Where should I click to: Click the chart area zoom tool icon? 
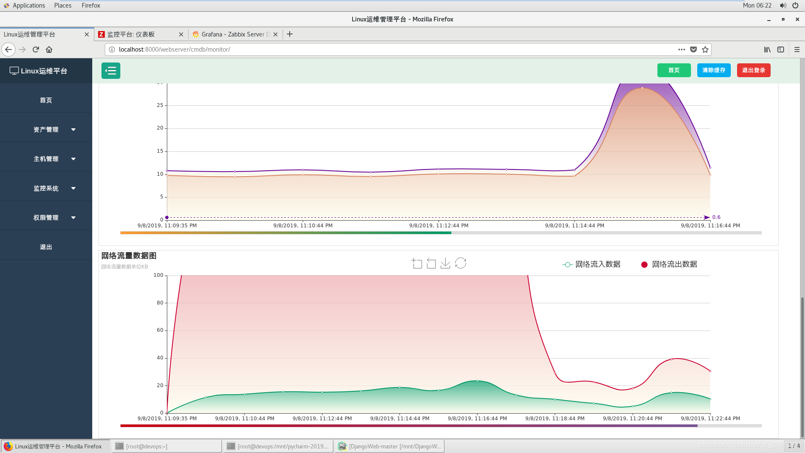(417, 263)
